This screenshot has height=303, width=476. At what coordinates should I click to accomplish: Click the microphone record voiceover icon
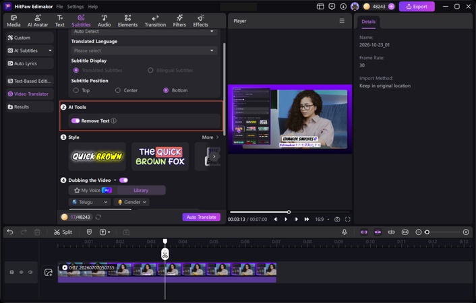[345, 232]
